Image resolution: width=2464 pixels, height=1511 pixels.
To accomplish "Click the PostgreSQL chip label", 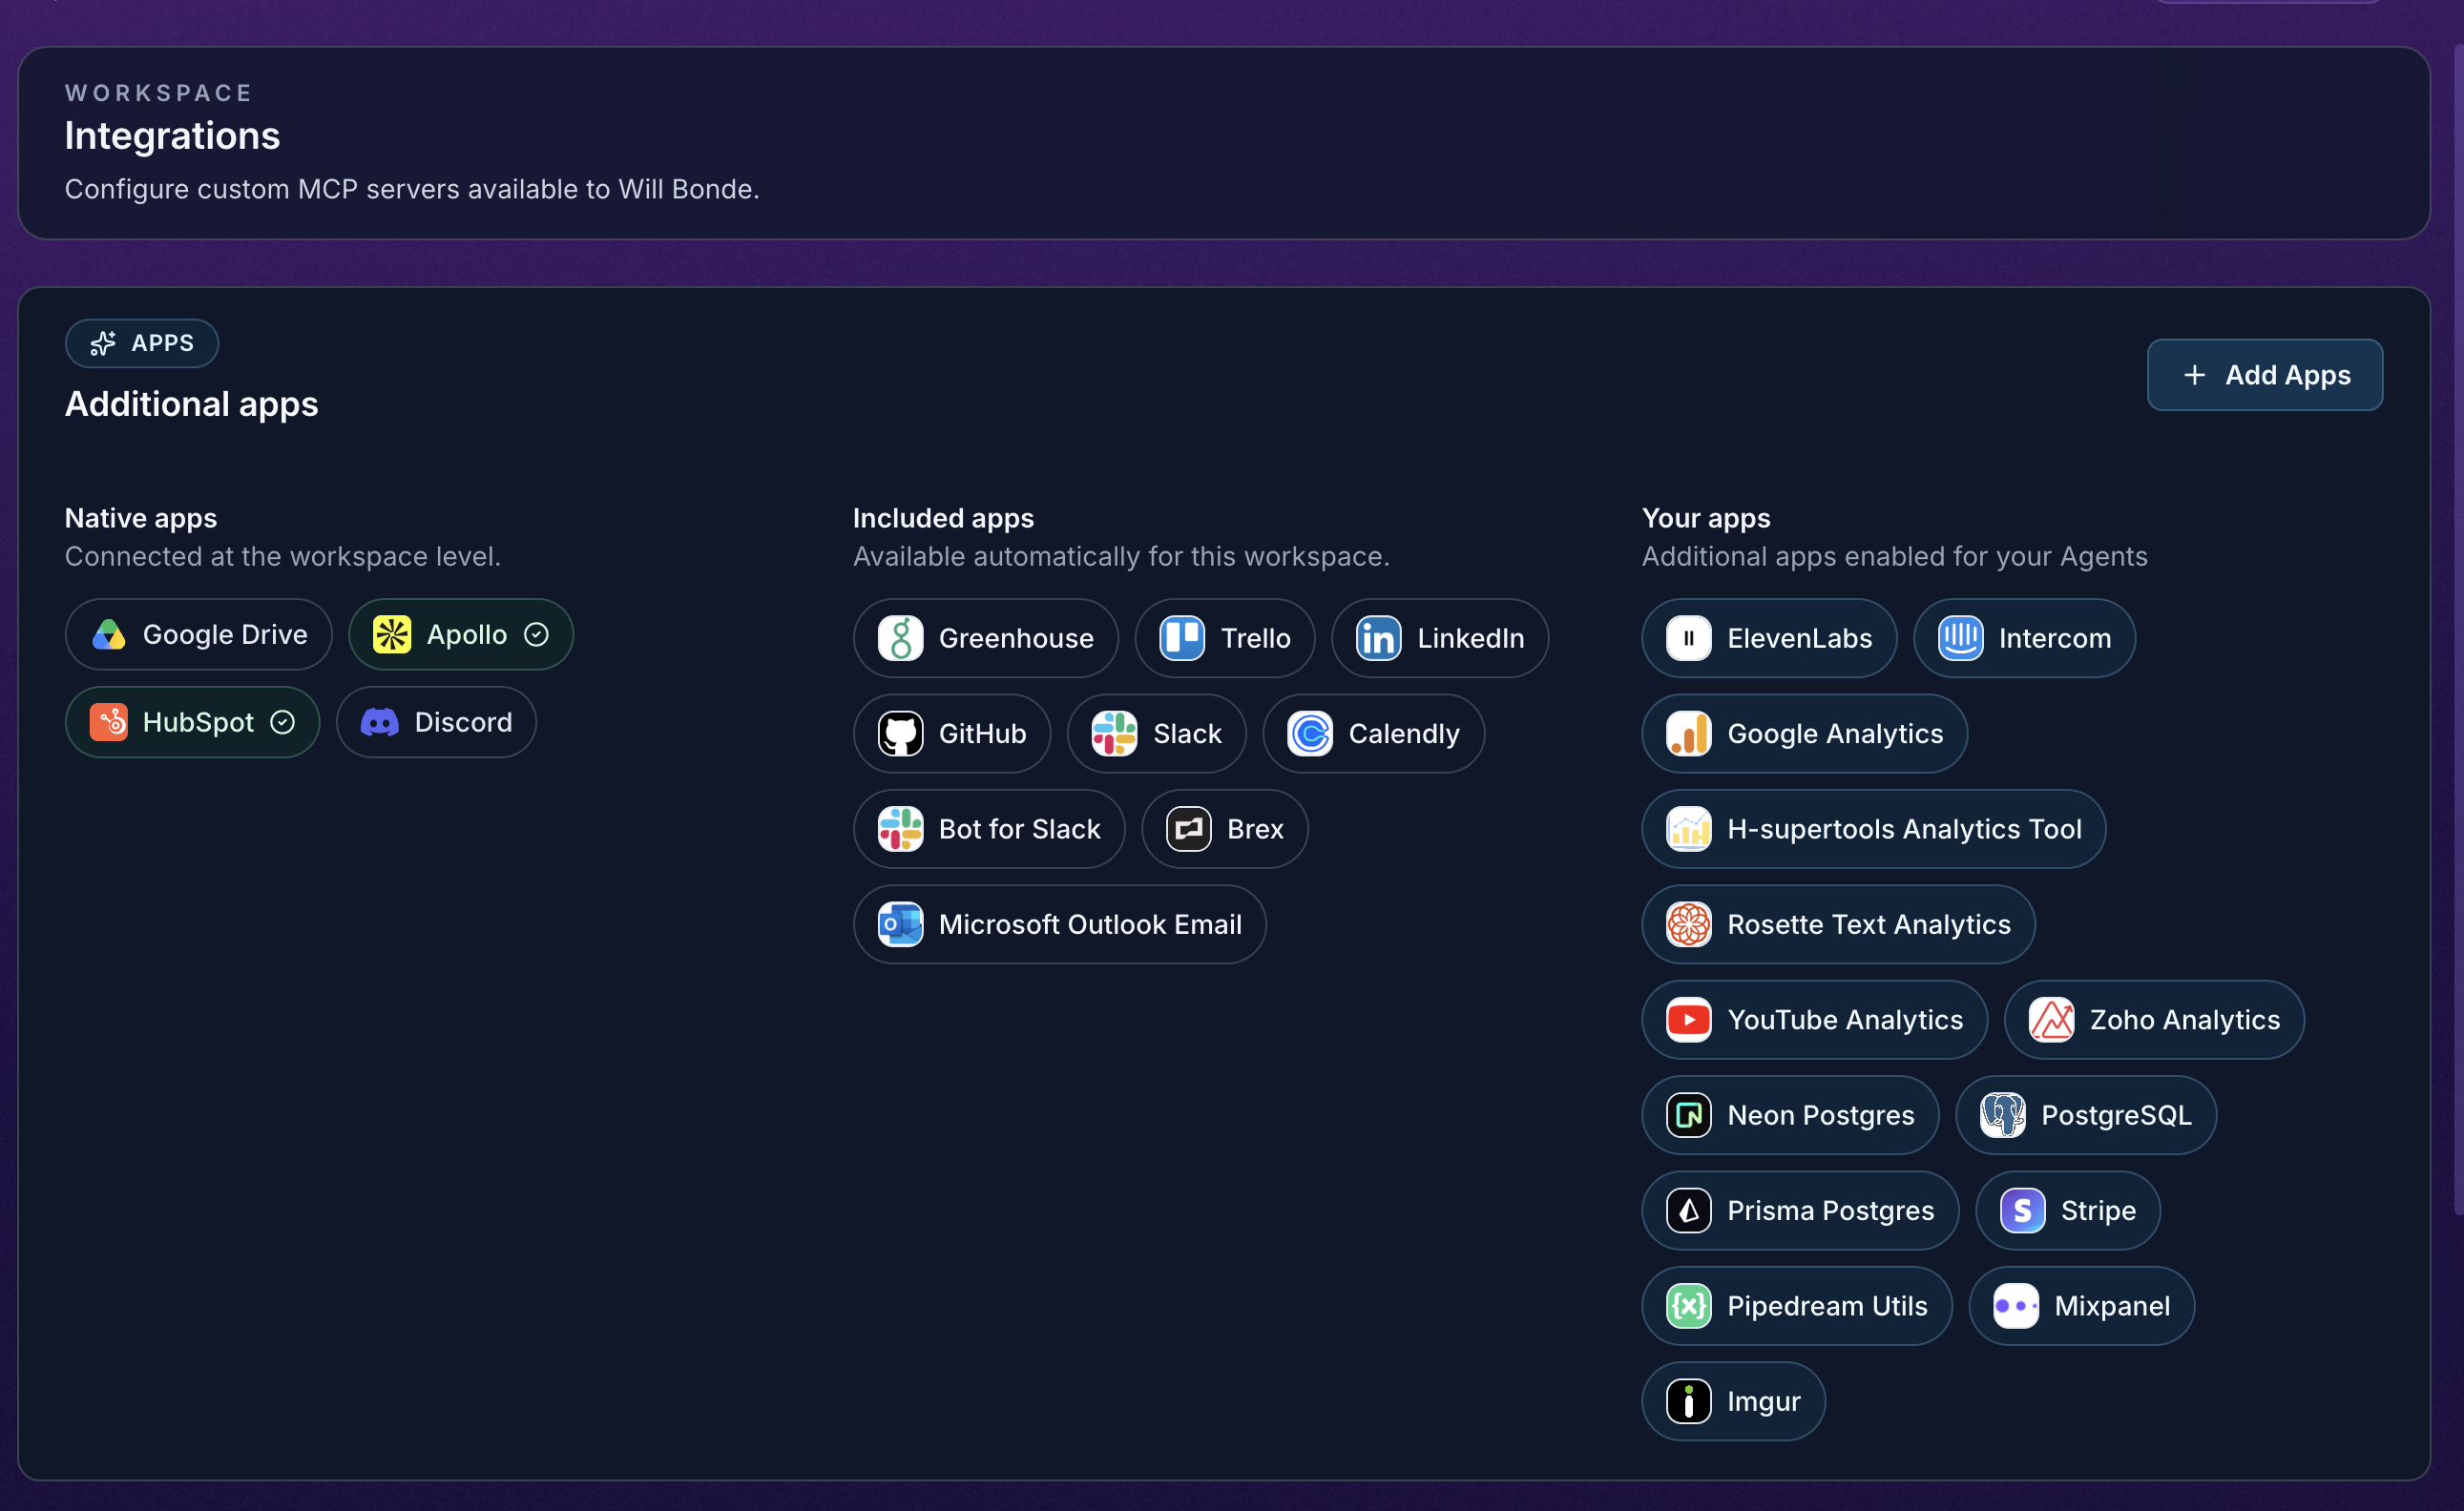I will [x=2116, y=1115].
